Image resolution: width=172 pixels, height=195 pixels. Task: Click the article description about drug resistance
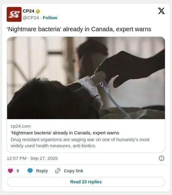pos(80,143)
